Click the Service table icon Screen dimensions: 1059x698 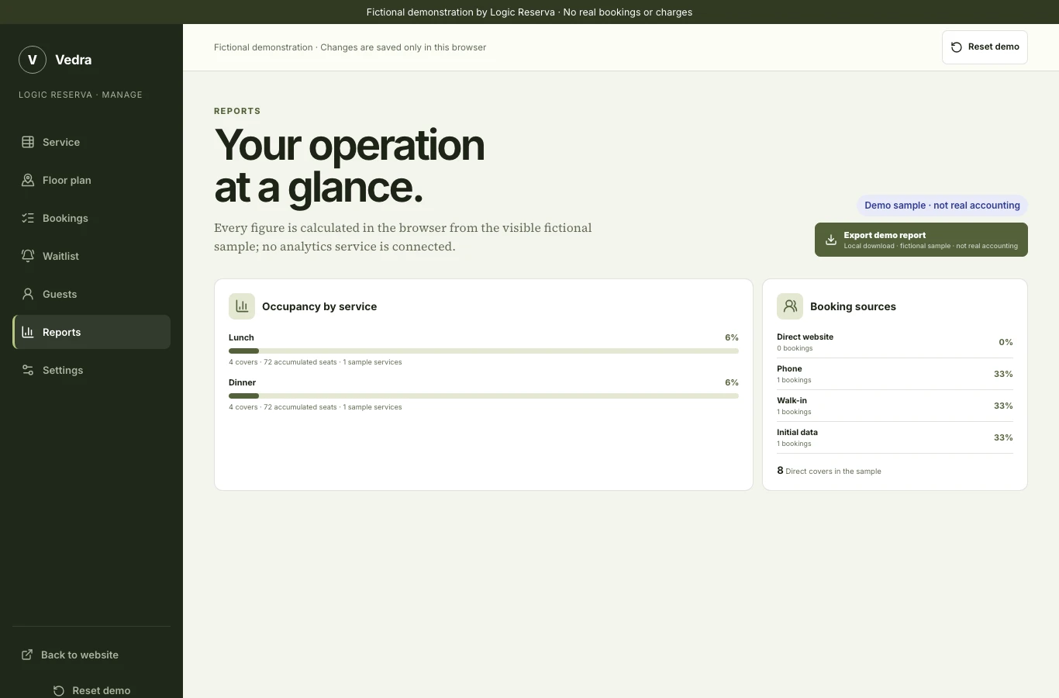[x=28, y=142]
